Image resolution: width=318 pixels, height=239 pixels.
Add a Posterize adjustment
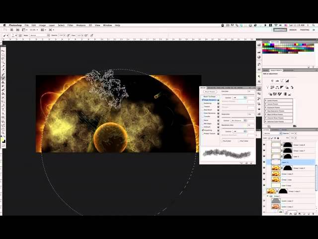click(275, 94)
